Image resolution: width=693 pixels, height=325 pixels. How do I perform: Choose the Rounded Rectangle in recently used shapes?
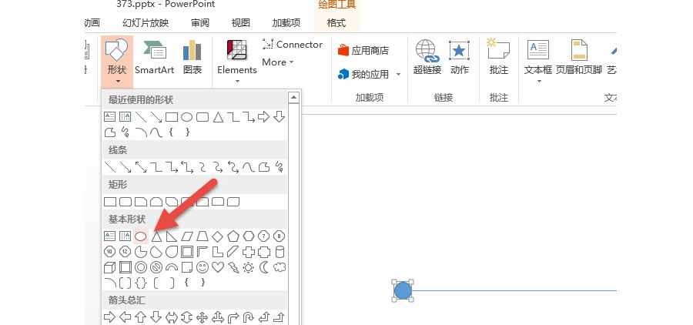point(203,117)
